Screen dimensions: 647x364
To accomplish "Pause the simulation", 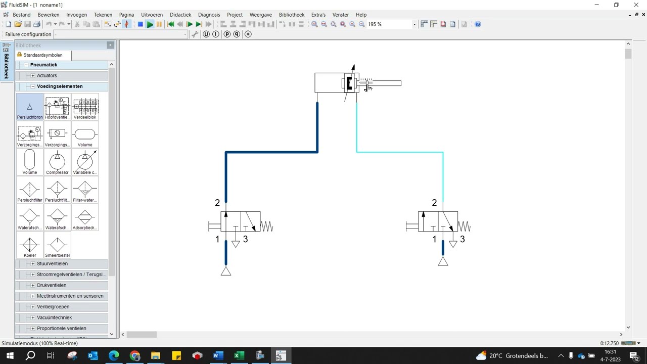I will [x=159, y=24].
